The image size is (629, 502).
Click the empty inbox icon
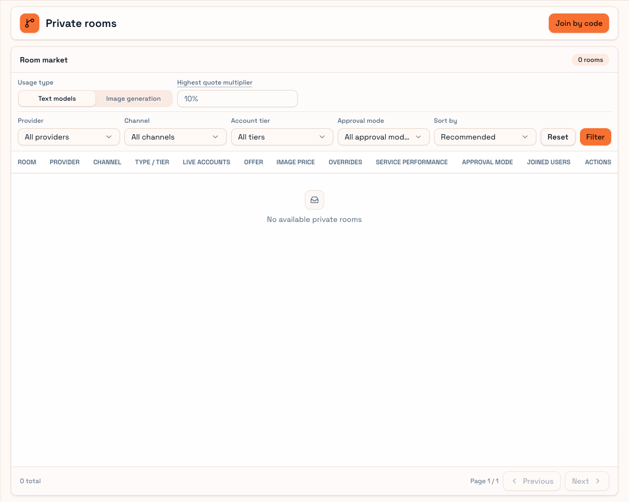click(314, 200)
